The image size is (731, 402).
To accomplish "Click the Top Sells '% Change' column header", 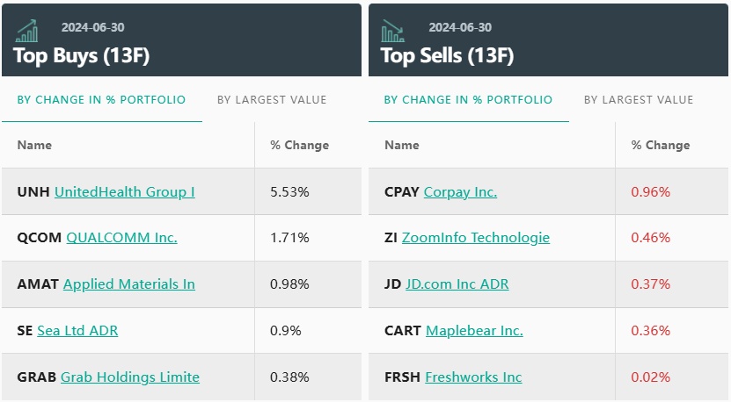I will click(x=661, y=145).
